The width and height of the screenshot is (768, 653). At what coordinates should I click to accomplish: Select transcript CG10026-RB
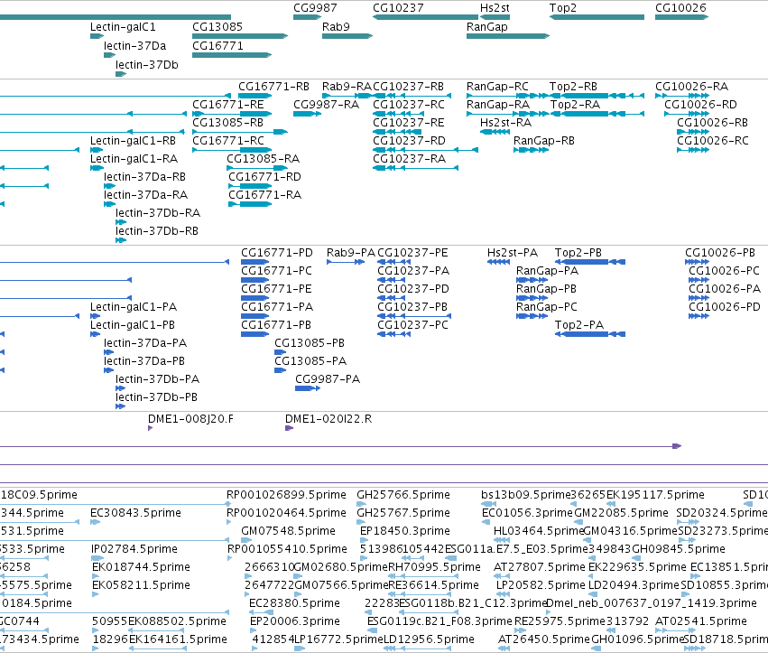(x=712, y=123)
